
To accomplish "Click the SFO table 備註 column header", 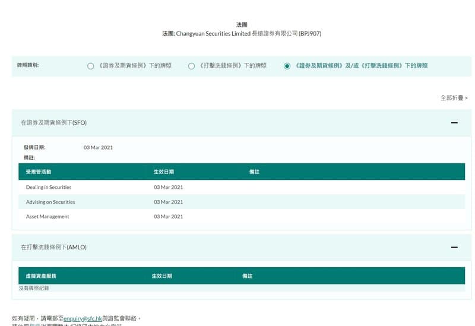I will [254, 172].
